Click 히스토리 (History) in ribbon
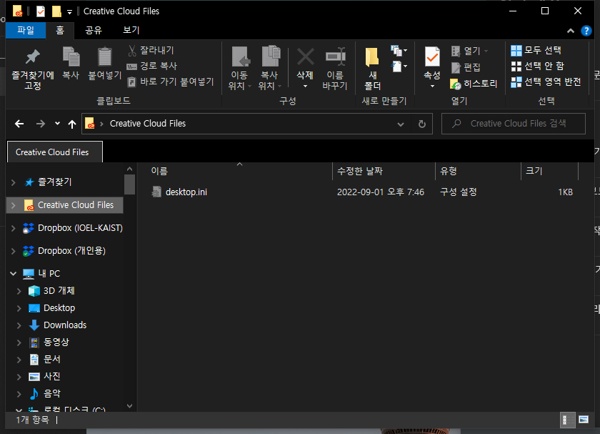This screenshot has height=434, width=600. pos(474,84)
